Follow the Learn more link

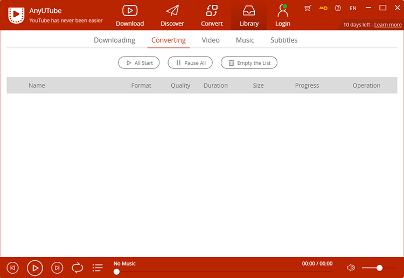point(388,25)
